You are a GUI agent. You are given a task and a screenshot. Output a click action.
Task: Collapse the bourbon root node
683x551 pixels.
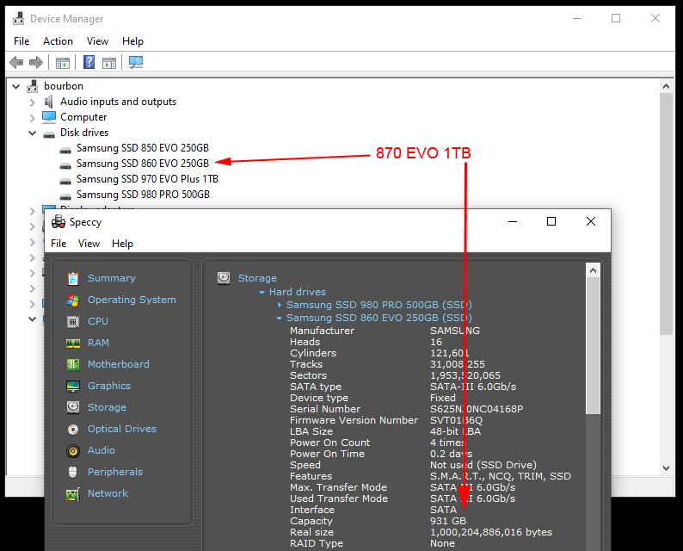pyautogui.click(x=16, y=86)
